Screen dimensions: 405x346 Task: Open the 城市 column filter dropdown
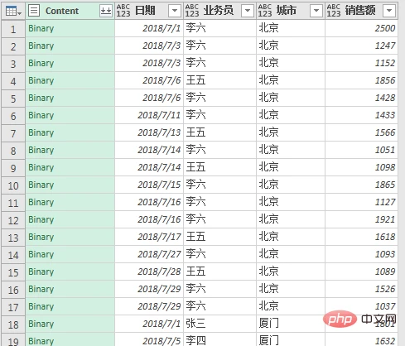(x=316, y=11)
